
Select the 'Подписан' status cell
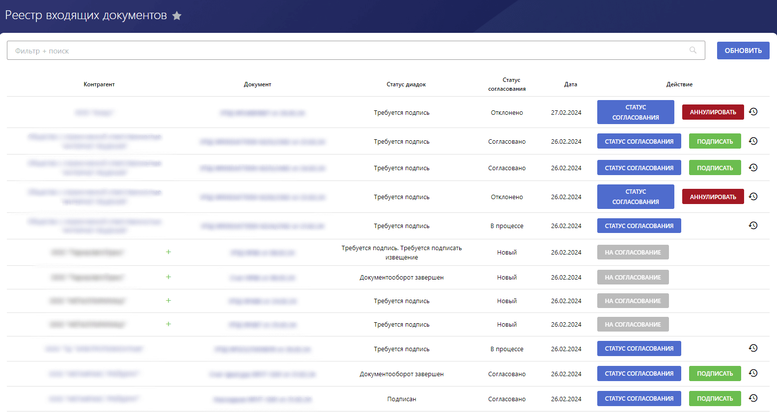point(401,399)
